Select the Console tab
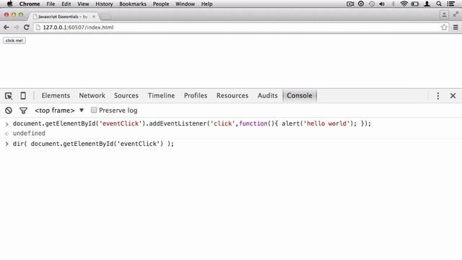Viewport: 462px width, 260px height. click(300, 95)
